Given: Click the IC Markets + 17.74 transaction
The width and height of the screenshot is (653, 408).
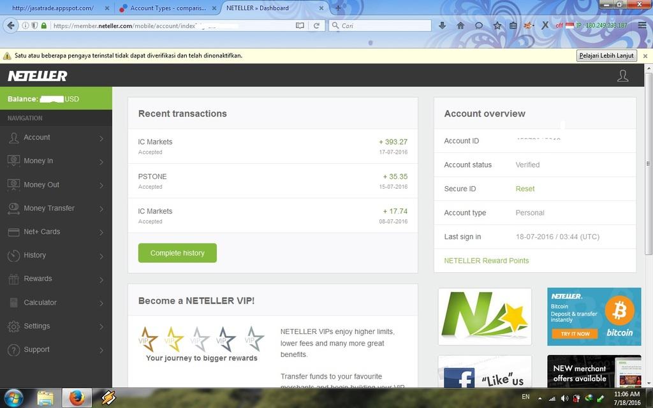Looking at the screenshot, I should pos(273,215).
